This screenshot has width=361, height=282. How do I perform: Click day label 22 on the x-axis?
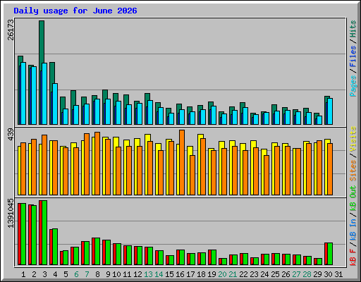point(243,274)
